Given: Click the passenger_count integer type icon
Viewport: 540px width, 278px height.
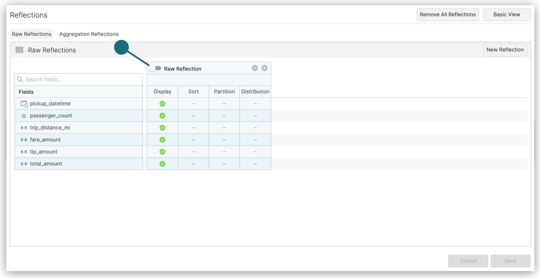Looking at the screenshot, I should tap(24, 116).
